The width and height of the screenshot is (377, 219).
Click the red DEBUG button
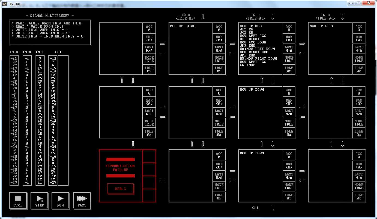(121, 189)
